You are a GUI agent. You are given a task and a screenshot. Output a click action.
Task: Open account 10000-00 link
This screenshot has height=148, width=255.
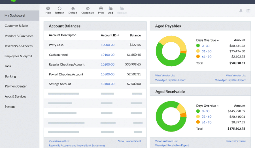[108, 45]
